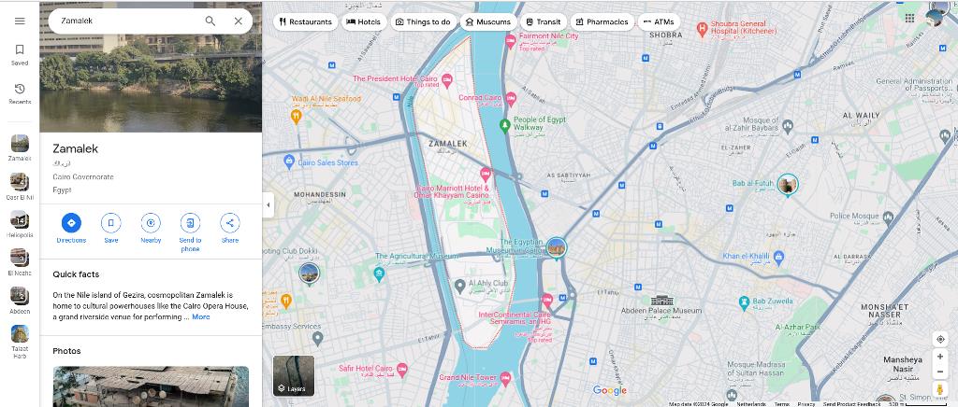Collapse the side panel arrow

point(269,204)
